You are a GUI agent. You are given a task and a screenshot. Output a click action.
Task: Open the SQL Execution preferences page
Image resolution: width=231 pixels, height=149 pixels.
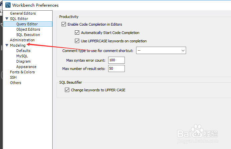[x=28, y=35]
